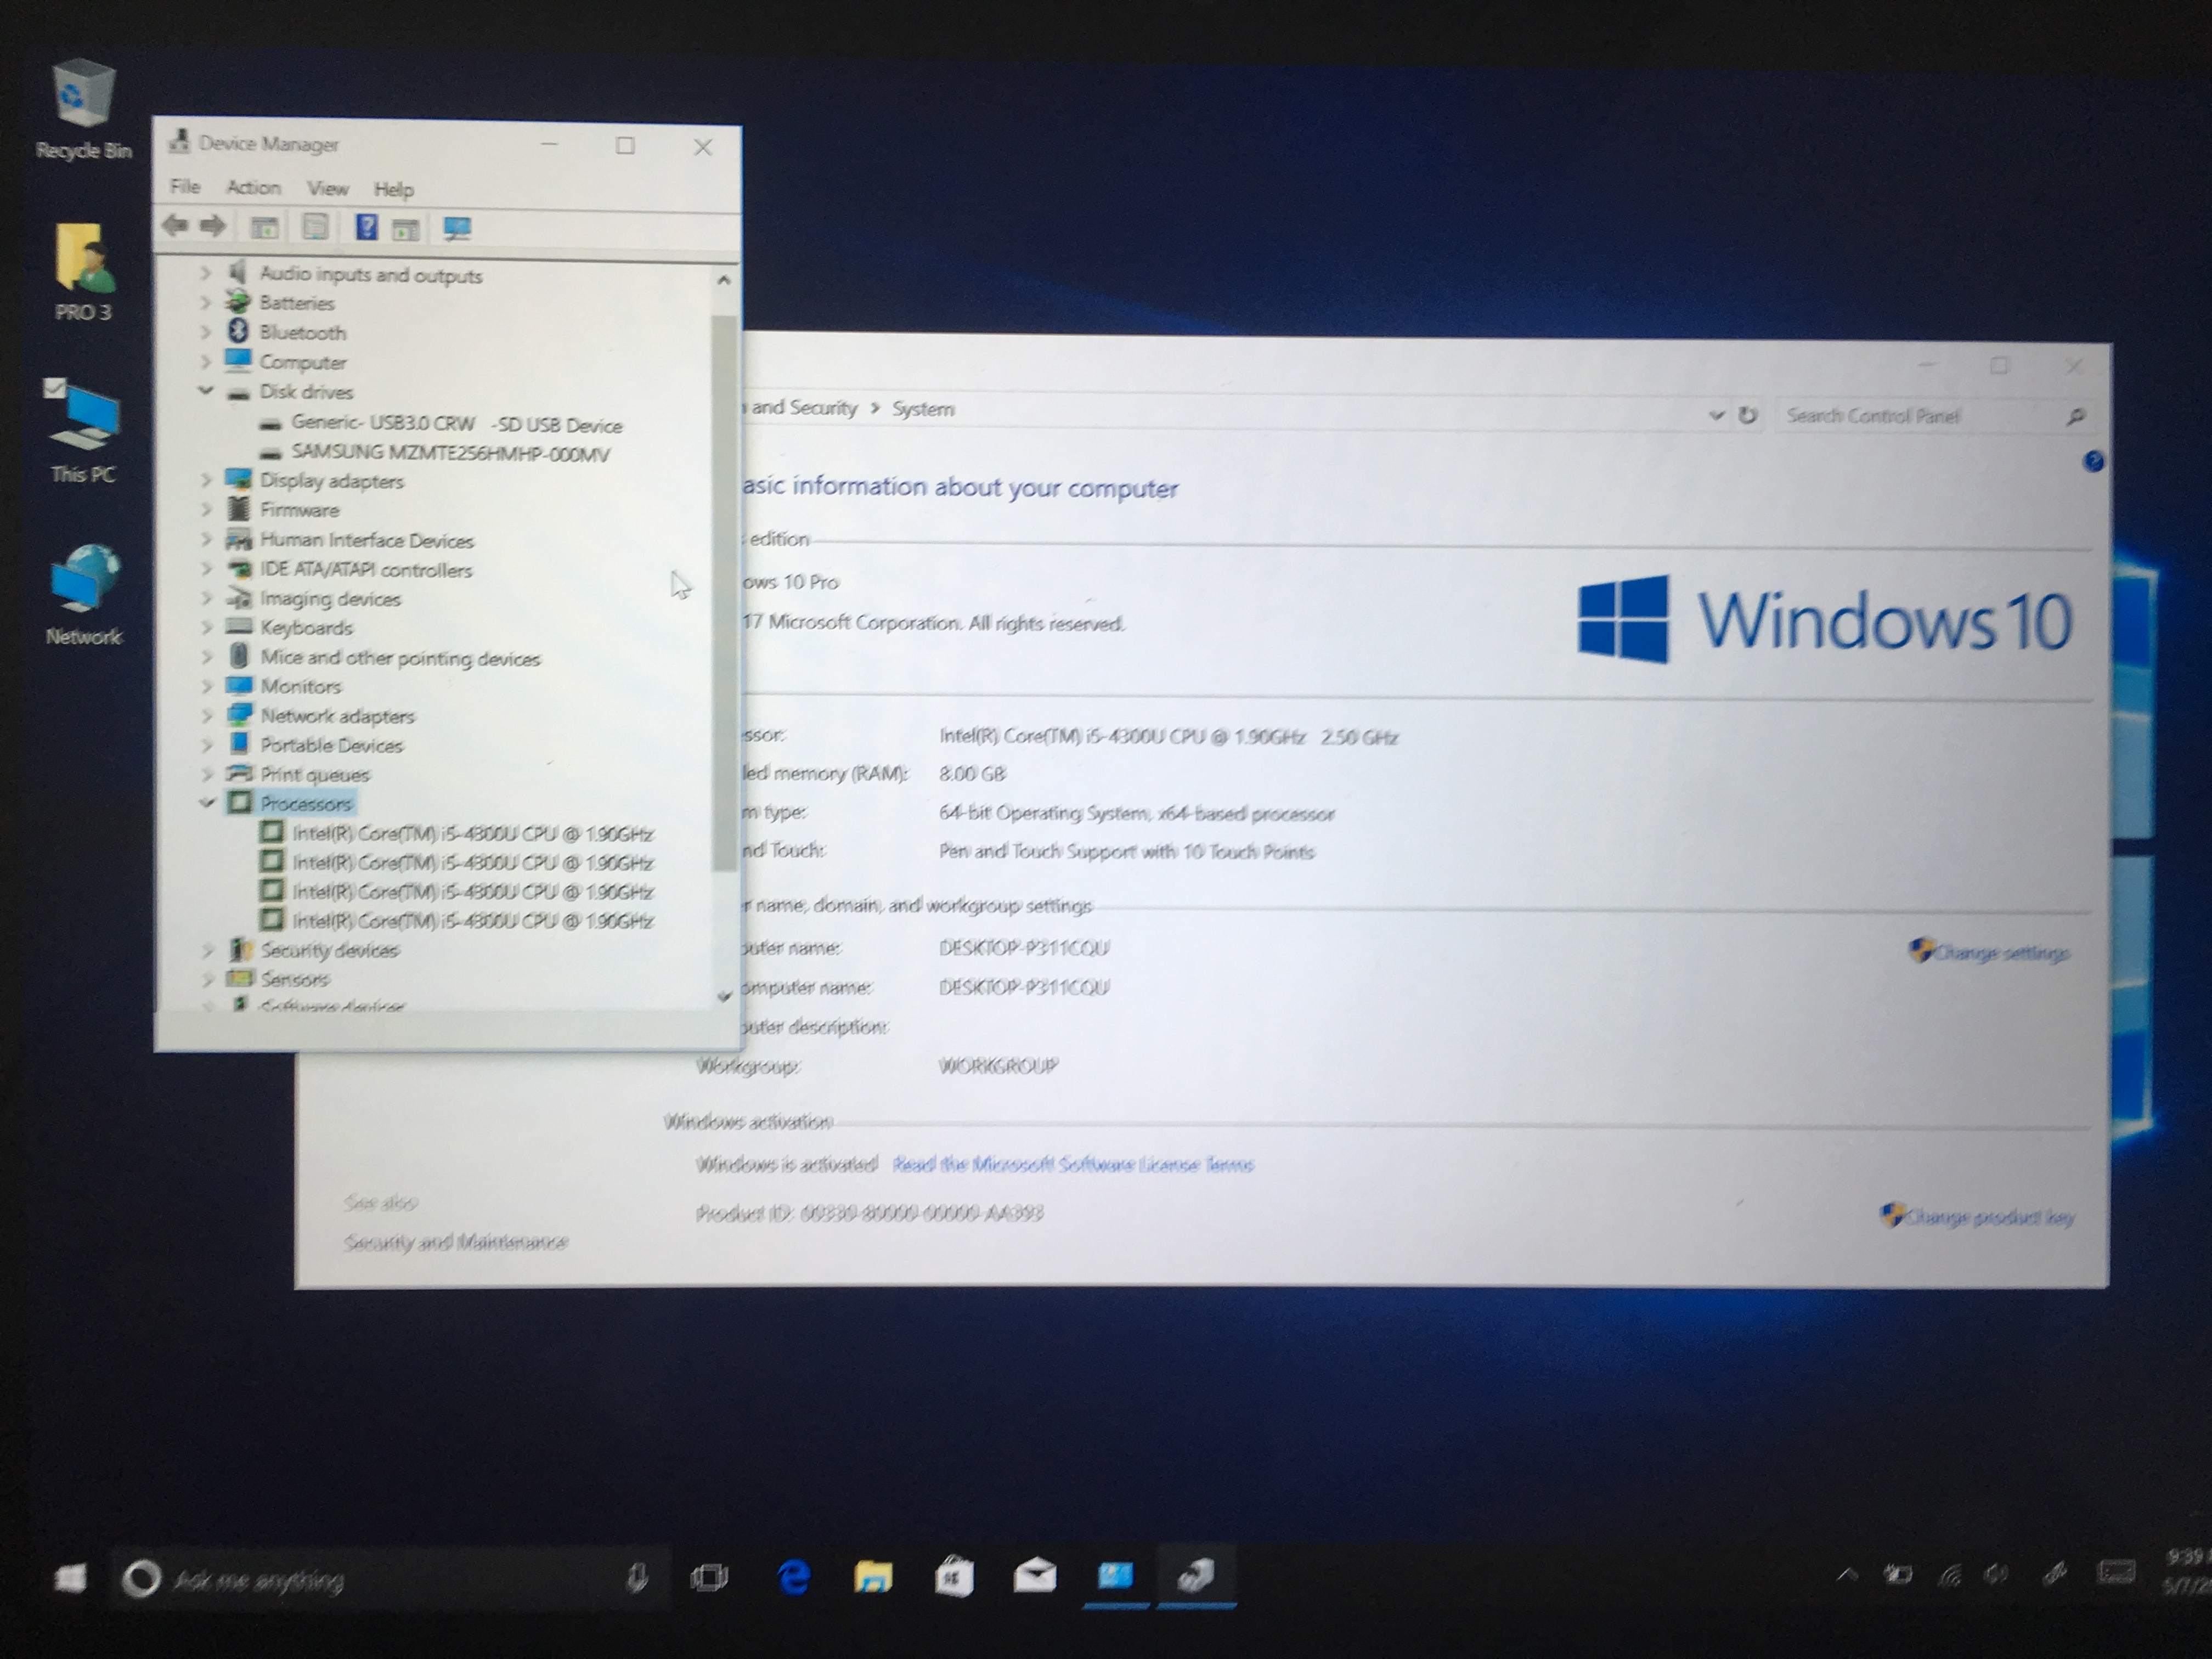Viewport: 2212px width, 1659px height.
Task: Select SAMSUNG MZMTE256HMHP-000MV disk
Action: 451,454
